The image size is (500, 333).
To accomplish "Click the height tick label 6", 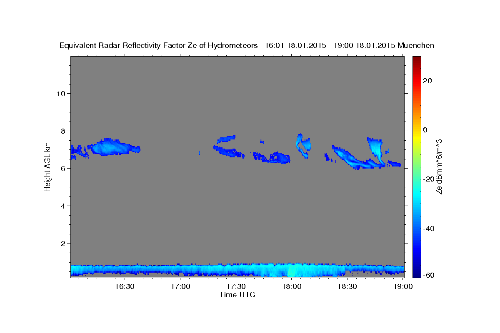I will 63,168.
